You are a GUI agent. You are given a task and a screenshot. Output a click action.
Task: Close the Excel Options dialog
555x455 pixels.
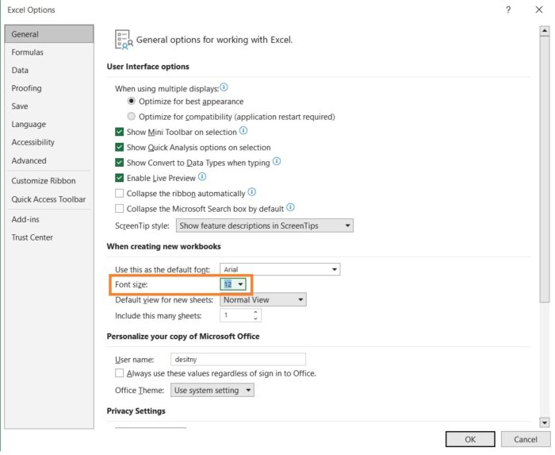point(538,10)
